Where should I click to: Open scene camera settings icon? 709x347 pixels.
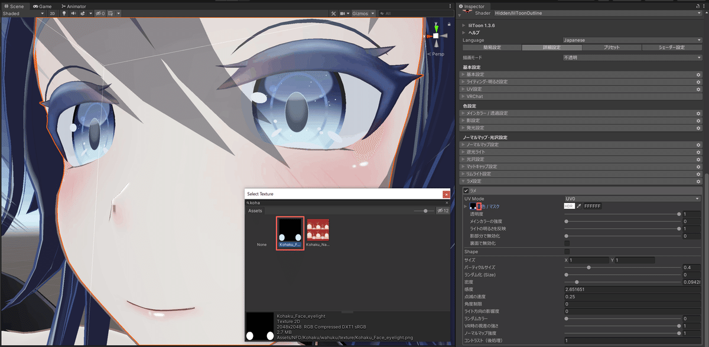tap(344, 13)
